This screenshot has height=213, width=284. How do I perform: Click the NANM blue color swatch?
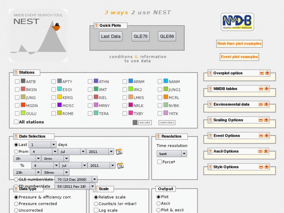coord(166,81)
